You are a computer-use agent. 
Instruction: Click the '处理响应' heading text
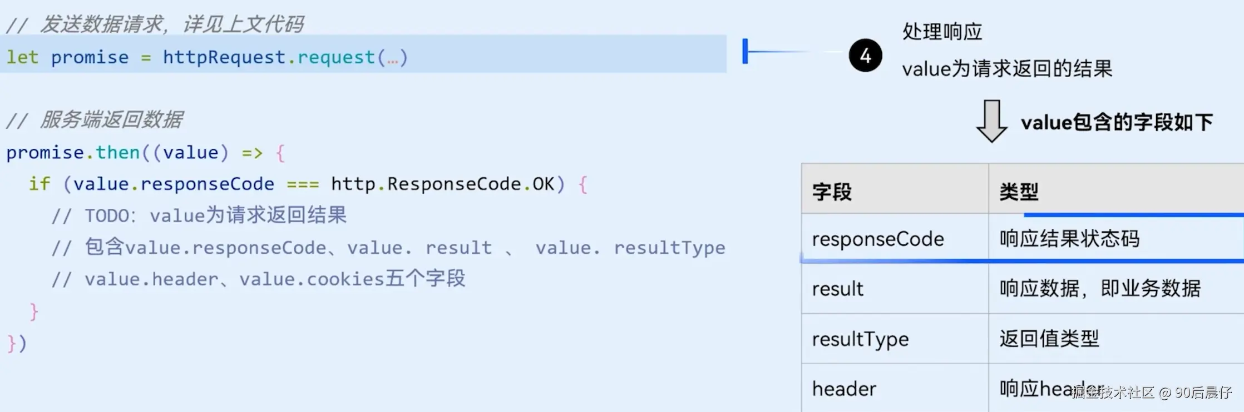[942, 32]
